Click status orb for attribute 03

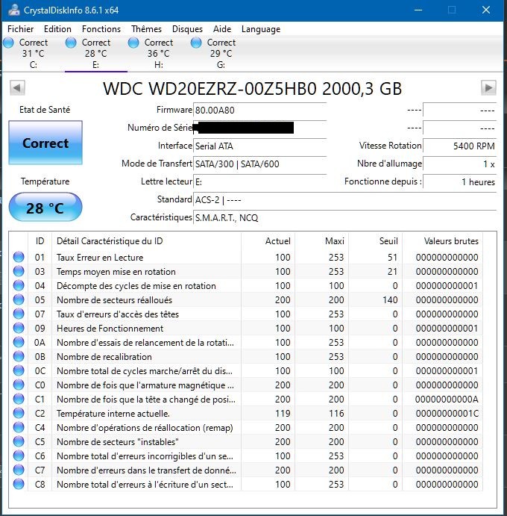point(19,271)
